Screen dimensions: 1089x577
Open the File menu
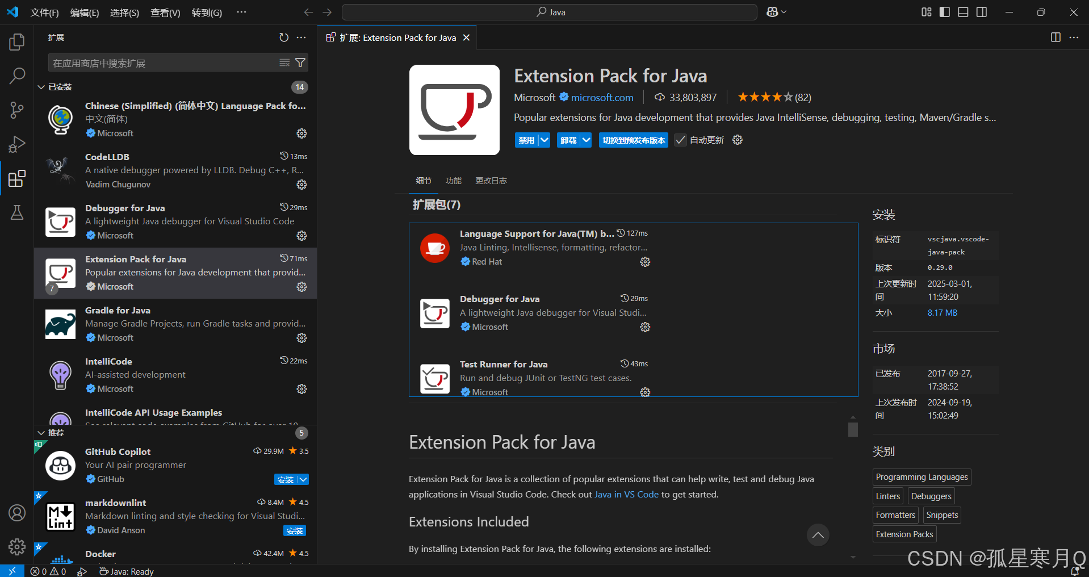tap(44, 12)
